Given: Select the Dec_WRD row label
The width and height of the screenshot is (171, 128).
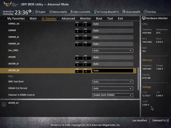Looking at the screenshot, I should pyautogui.click(x=13, y=50).
